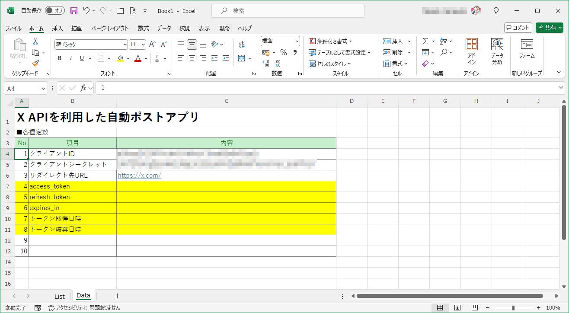Viewport: 569px width, 313px height.
Task: Toggle middle align button
Action: pyautogui.click(x=192, y=44)
